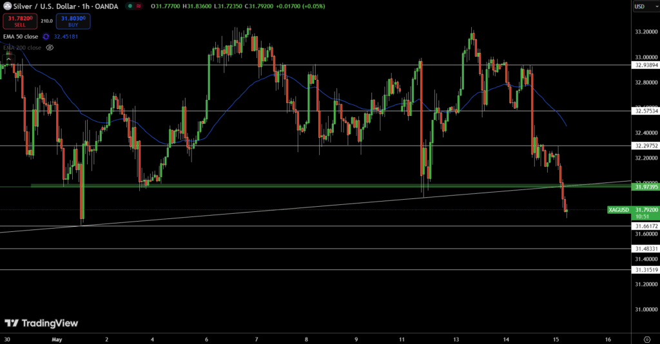
Task: Click the May date on time axis
Action: coord(57,339)
